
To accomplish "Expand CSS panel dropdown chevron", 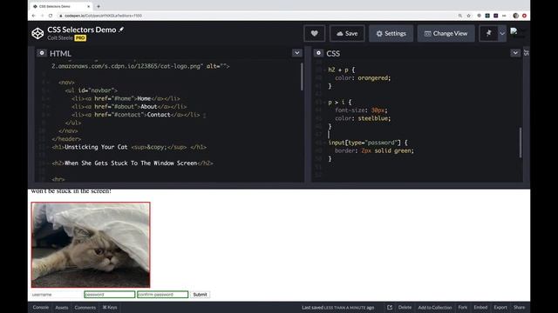I will coord(515,53).
